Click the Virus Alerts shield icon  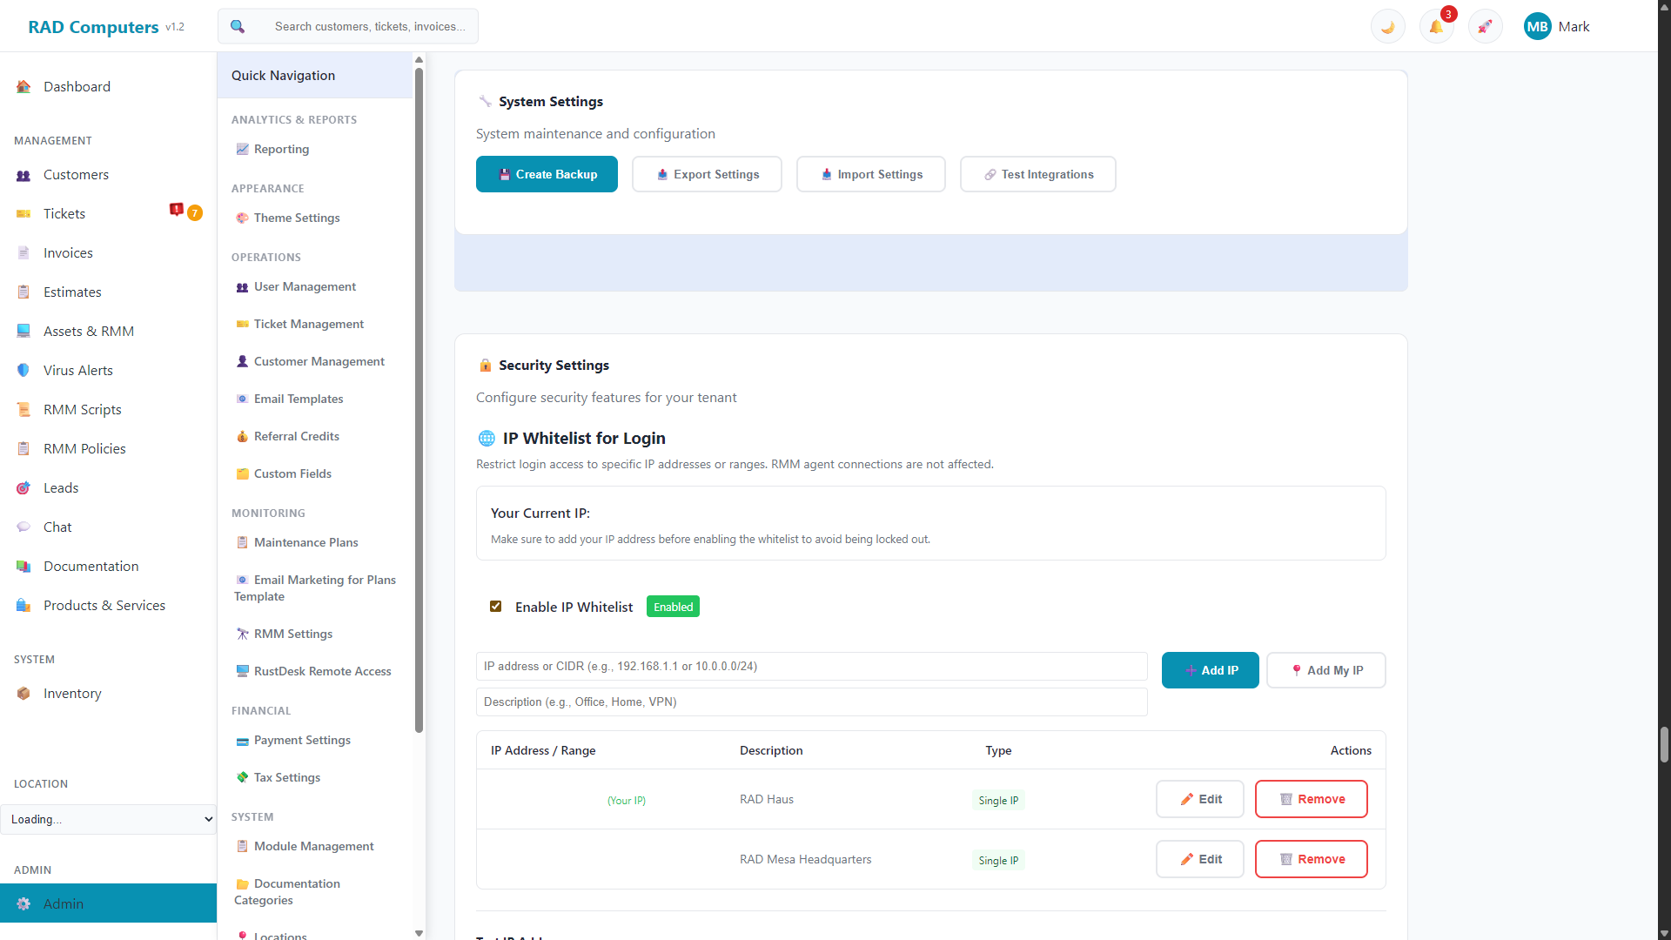[23, 370]
